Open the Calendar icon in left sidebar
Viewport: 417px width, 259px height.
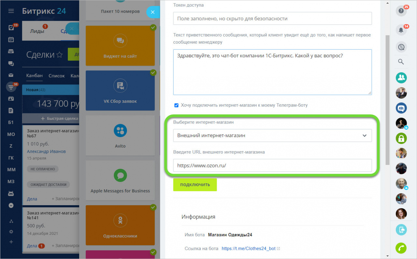click(11, 39)
